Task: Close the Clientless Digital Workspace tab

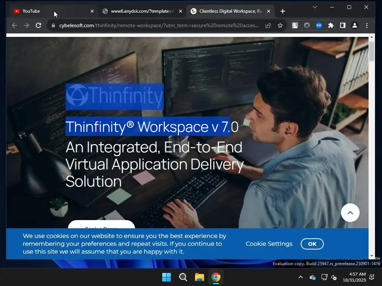Action: pos(269,11)
